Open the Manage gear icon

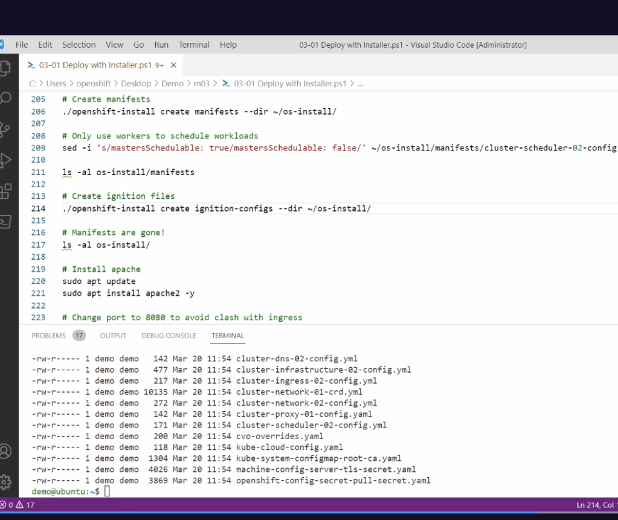5,481
